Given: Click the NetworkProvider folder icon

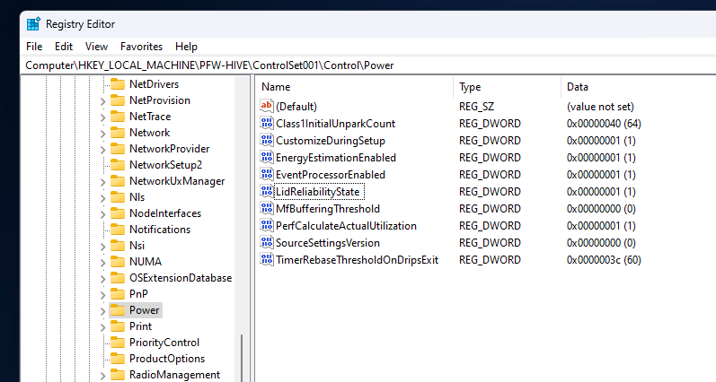Looking at the screenshot, I should tap(118, 149).
